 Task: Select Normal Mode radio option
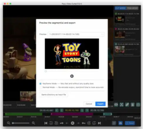pyautogui.click(x=40, y=87)
